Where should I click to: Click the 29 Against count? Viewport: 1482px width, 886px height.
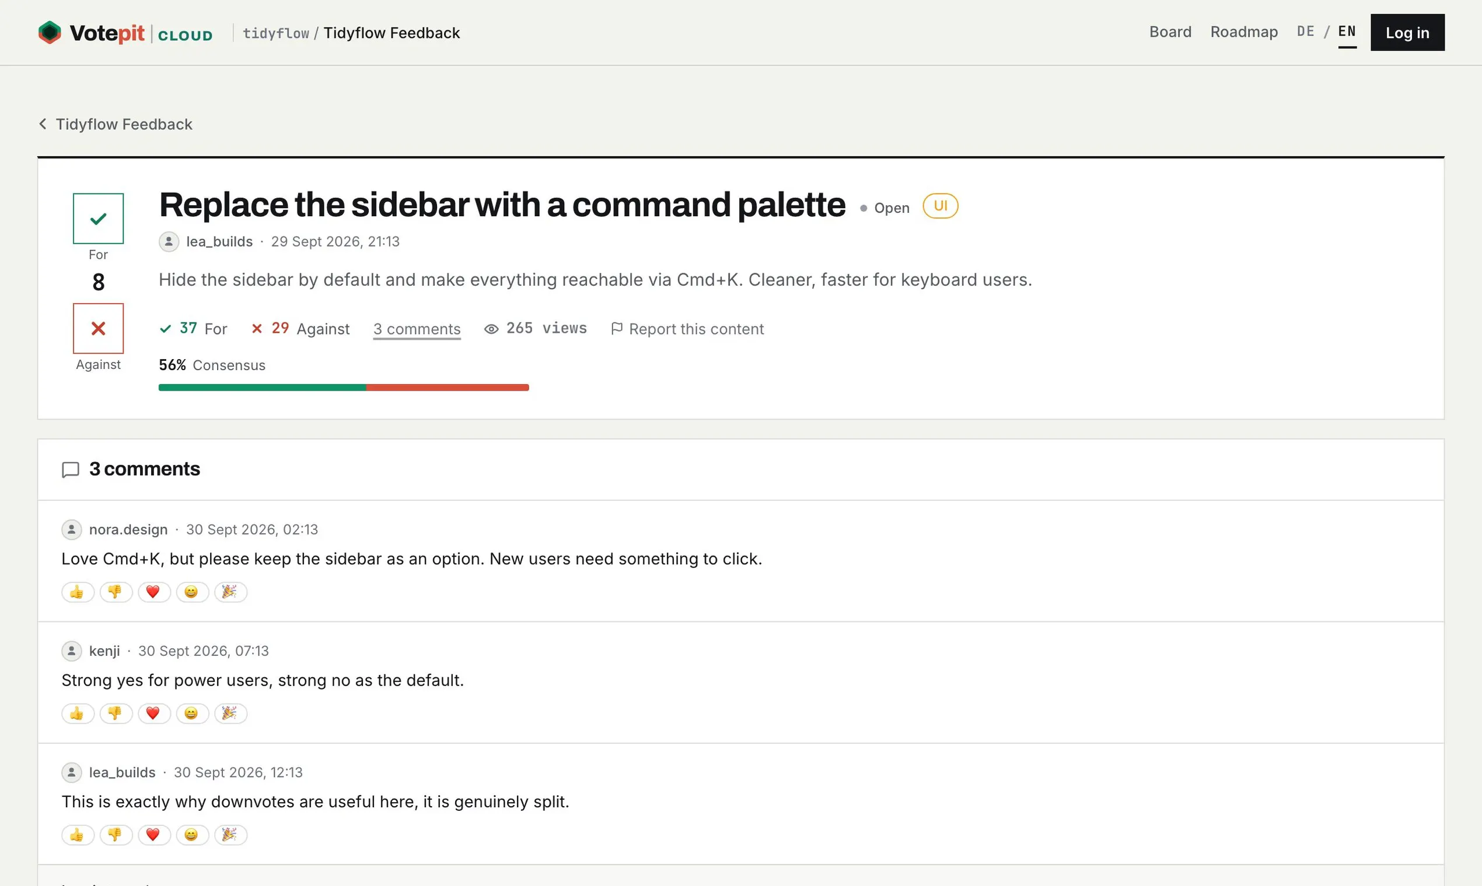(x=300, y=328)
